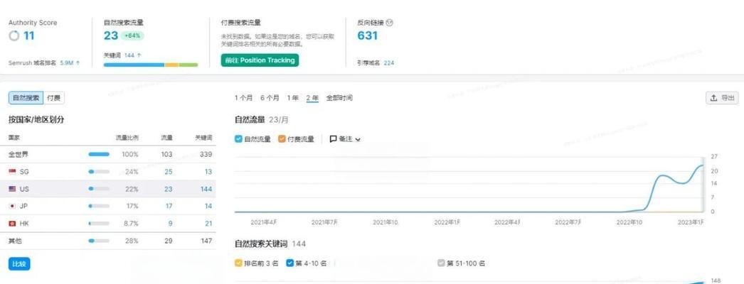Open US keywords value 144 in table
This screenshot has width=744, height=284.
point(206,189)
